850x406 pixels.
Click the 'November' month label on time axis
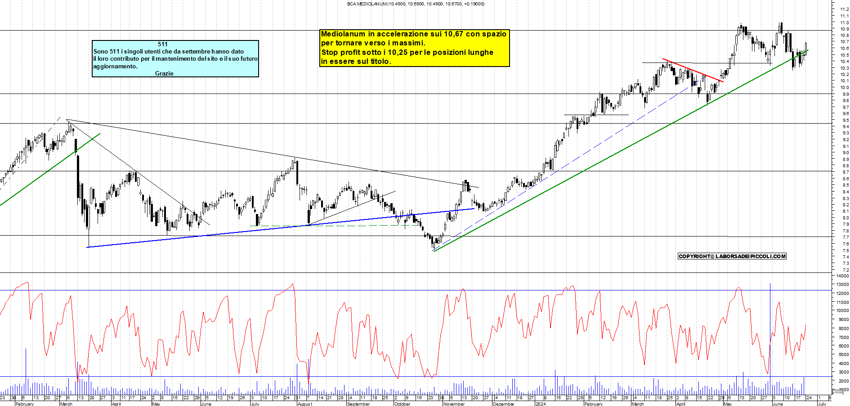click(454, 404)
